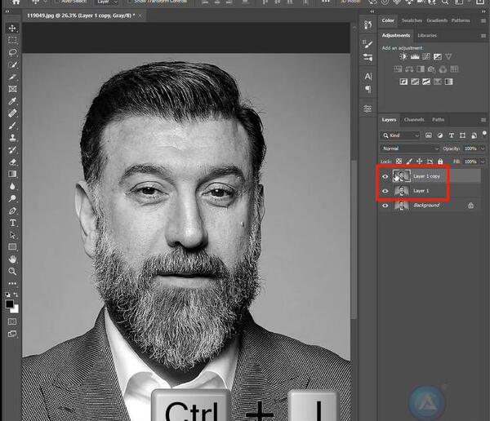This screenshot has width=490, height=421.
Task: Open the Character panel icon
Action: [368, 76]
